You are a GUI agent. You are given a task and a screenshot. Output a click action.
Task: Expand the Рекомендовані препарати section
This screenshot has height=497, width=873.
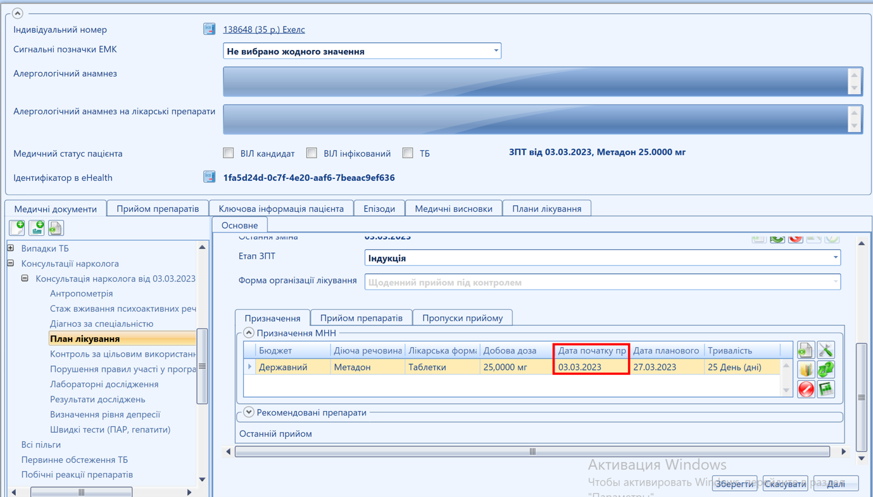point(249,412)
